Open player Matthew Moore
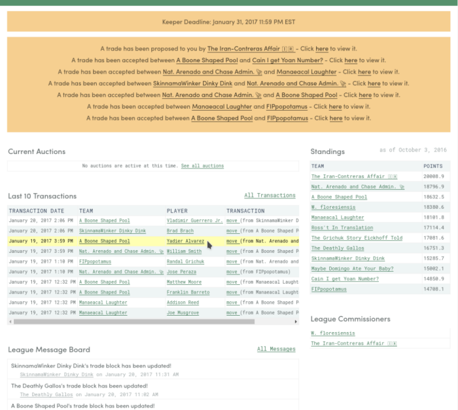The width and height of the screenshot is (458, 410). tap(184, 282)
